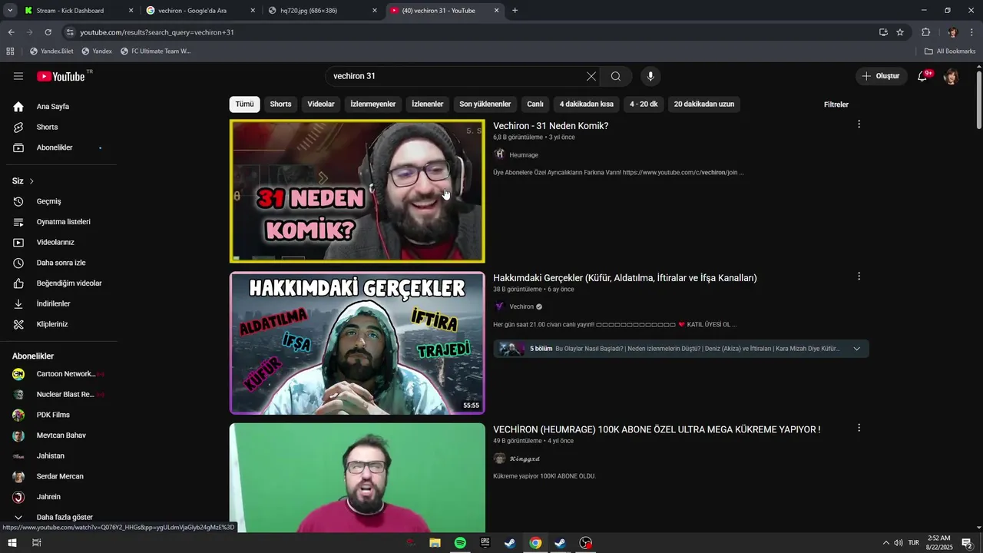Open File Explorer from taskbar
Screen dimensions: 983x553
pos(435,543)
